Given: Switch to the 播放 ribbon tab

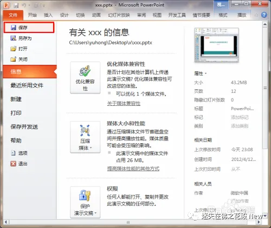Looking at the screenshot, I should [x=242, y=15].
